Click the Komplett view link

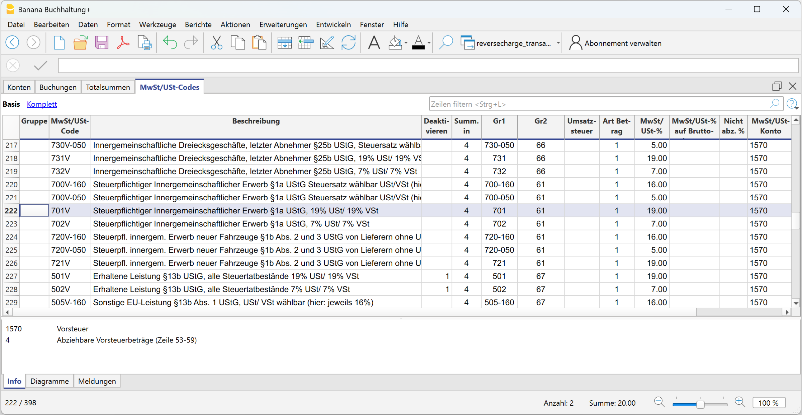(x=42, y=104)
